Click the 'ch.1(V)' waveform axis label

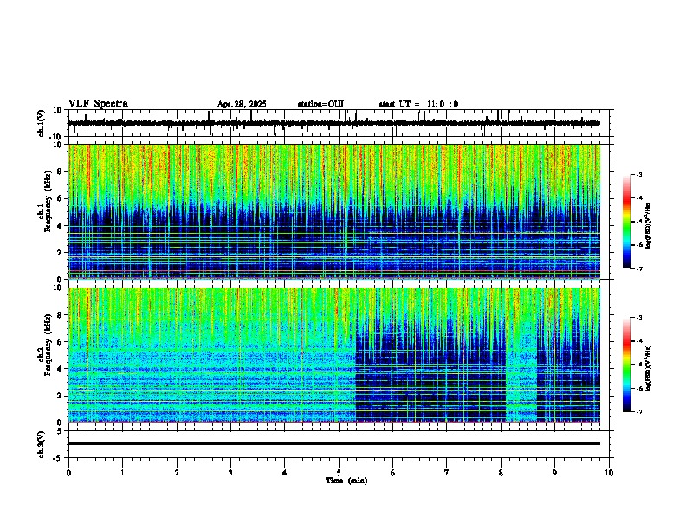click(42, 123)
